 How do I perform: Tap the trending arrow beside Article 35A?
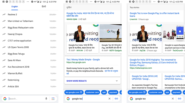click(4, 87)
